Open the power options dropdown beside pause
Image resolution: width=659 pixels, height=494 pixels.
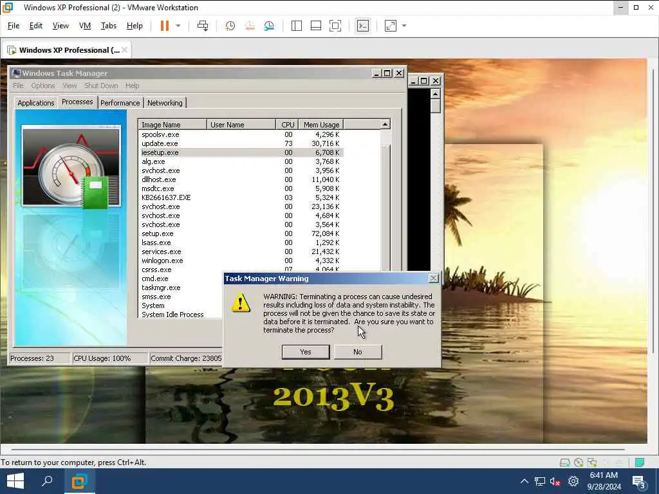[178, 26]
